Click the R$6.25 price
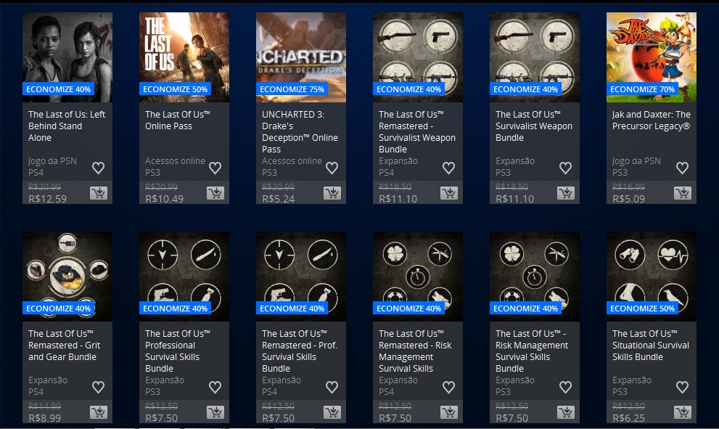Image resolution: width=719 pixels, height=429 pixels. click(x=628, y=418)
